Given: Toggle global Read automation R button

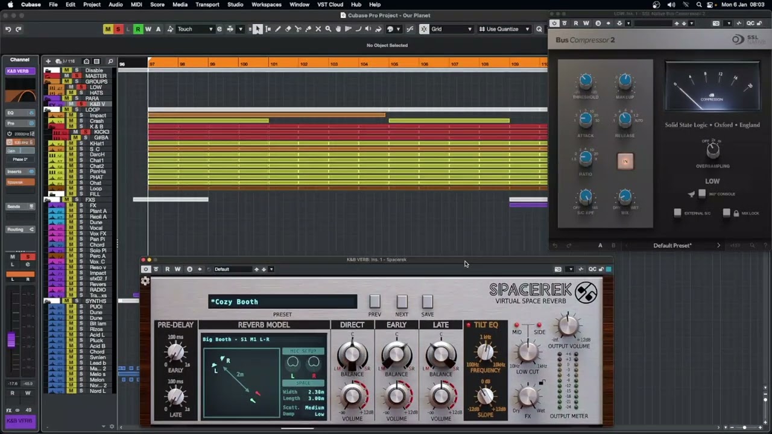Looking at the screenshot, I should coord(138,29).
